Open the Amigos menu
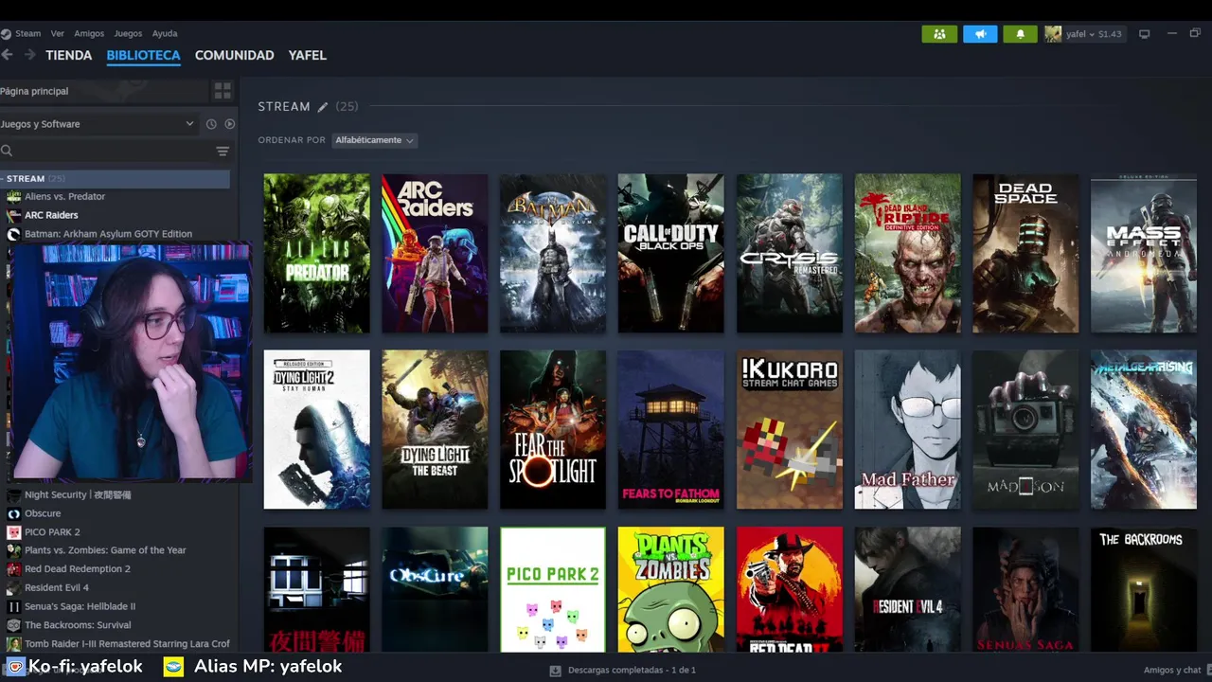This screenshot has width=1212, height=682. tap(89, 33)
